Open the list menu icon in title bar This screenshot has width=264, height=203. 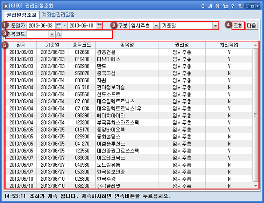pyautogui.click(x=240, y=6)
